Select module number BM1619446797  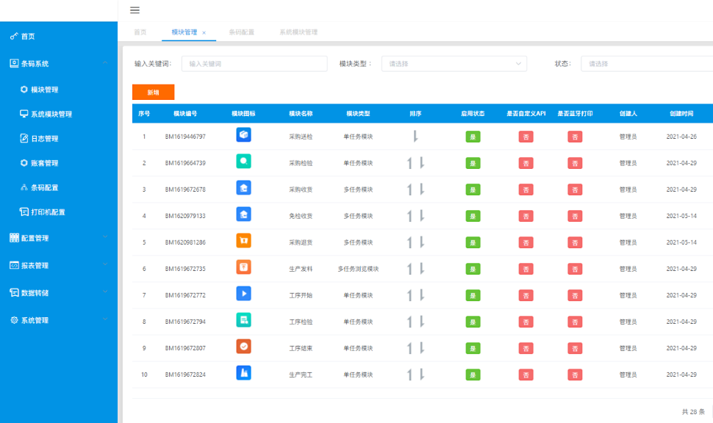point(185,137)
